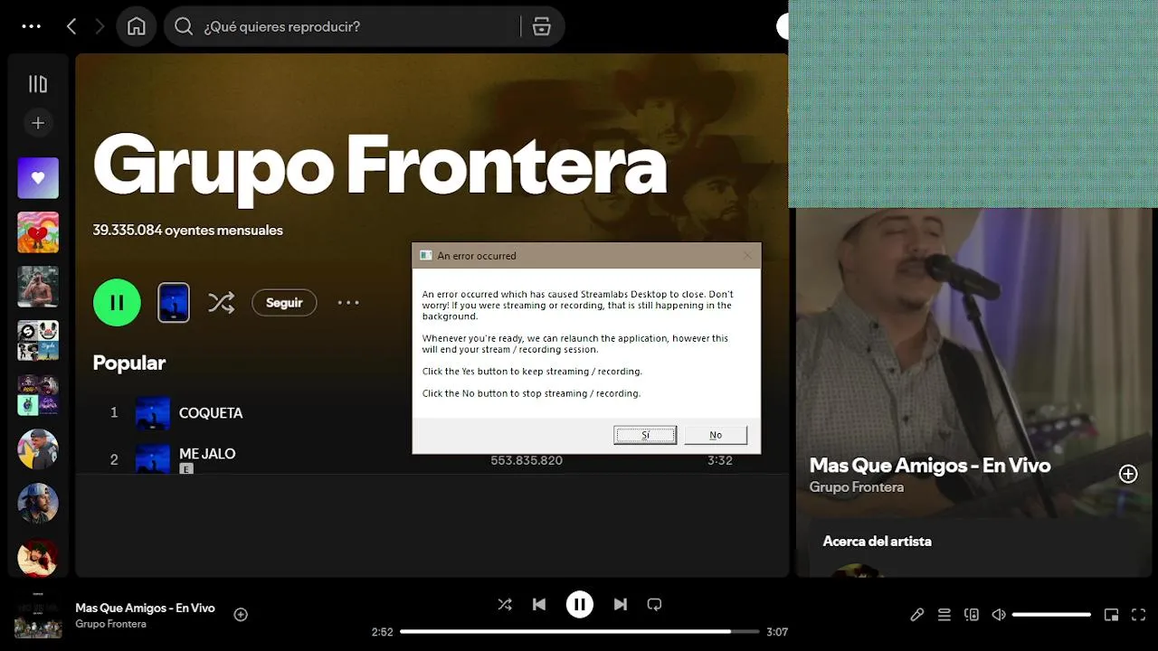Click now playing album art in bottom bar
1158x651 pixels.
[38, 616]
